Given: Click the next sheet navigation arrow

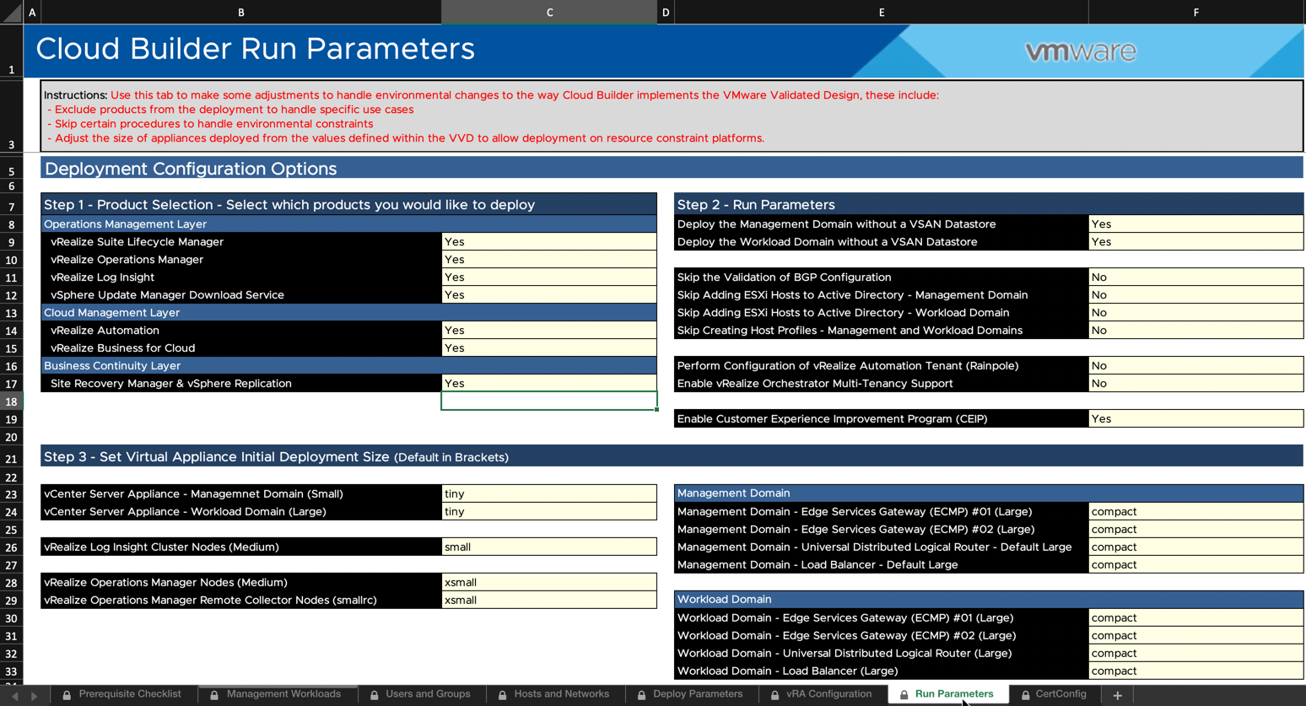Looking at the screenshot, I should (x=34, y=696).
